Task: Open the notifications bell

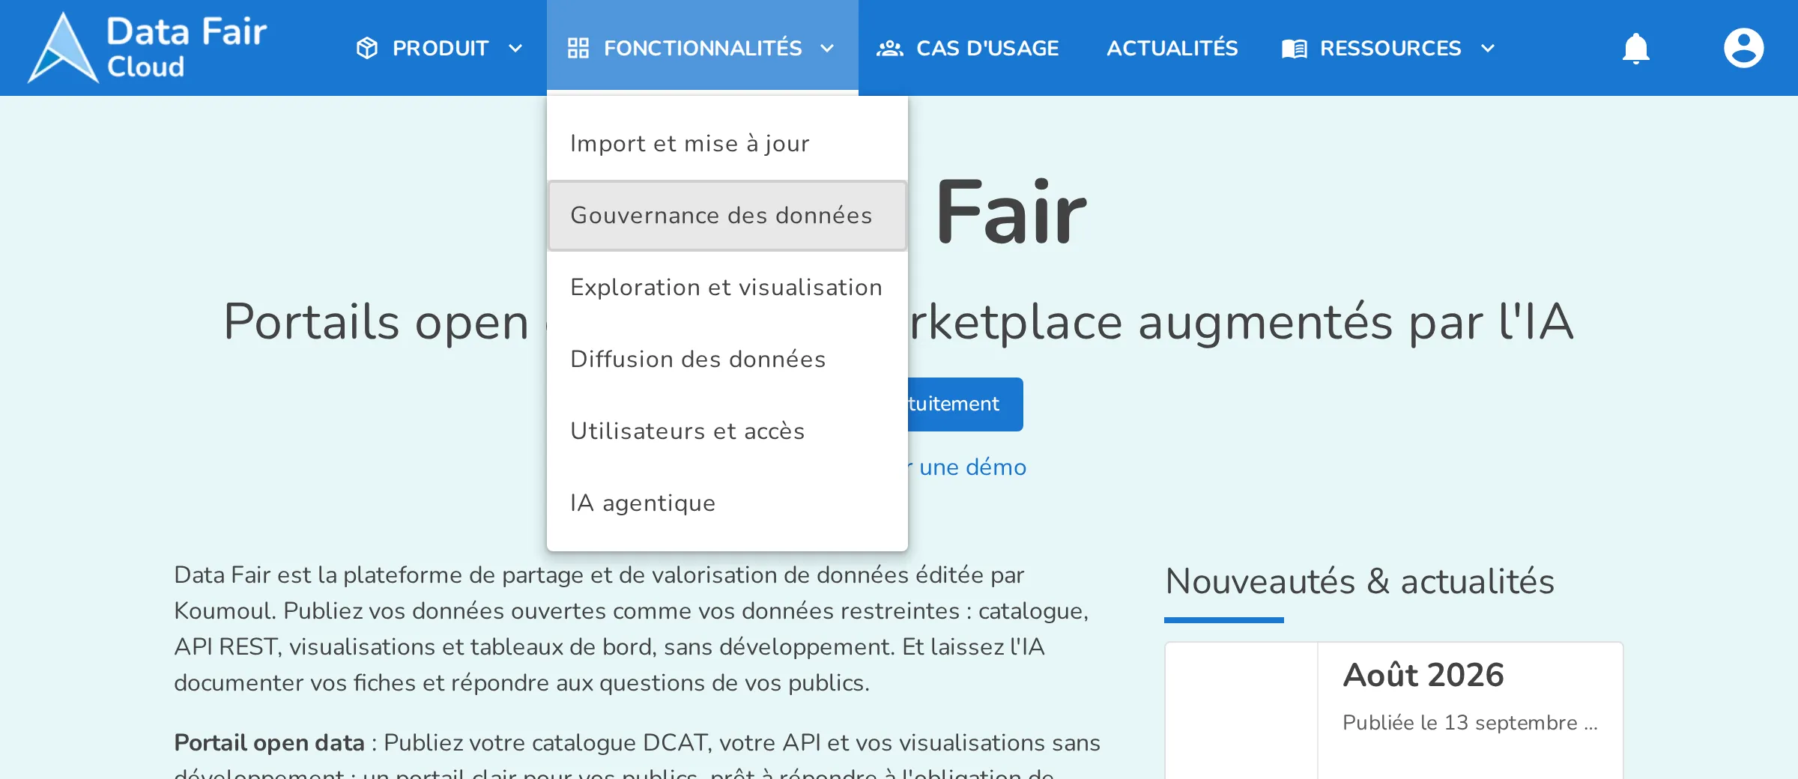Action: 1636,48
